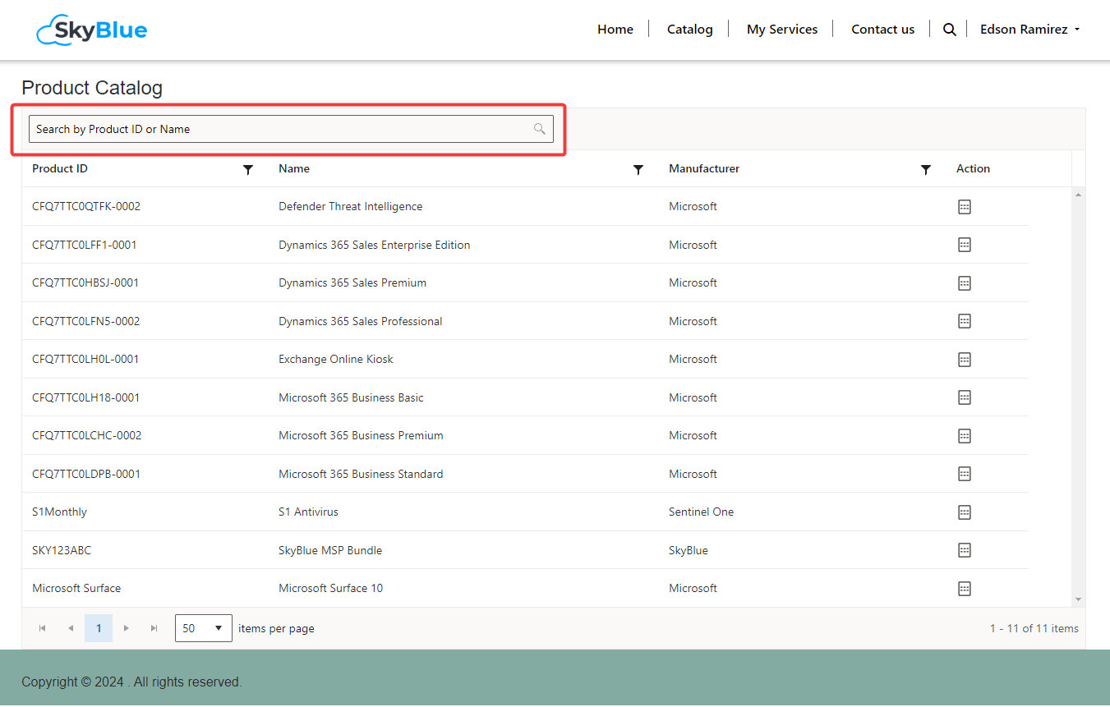1110x707 pixels.
Task: Select product ID CFQ7TTC0LCHC-0002
Action: [87, 436]
